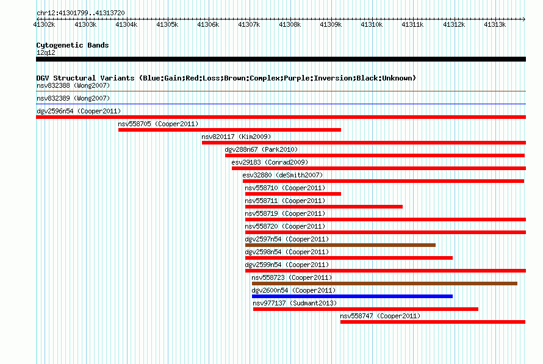Click the red bar under nsv558705
The image size is (543, 364).
click(x=229, y=130)
